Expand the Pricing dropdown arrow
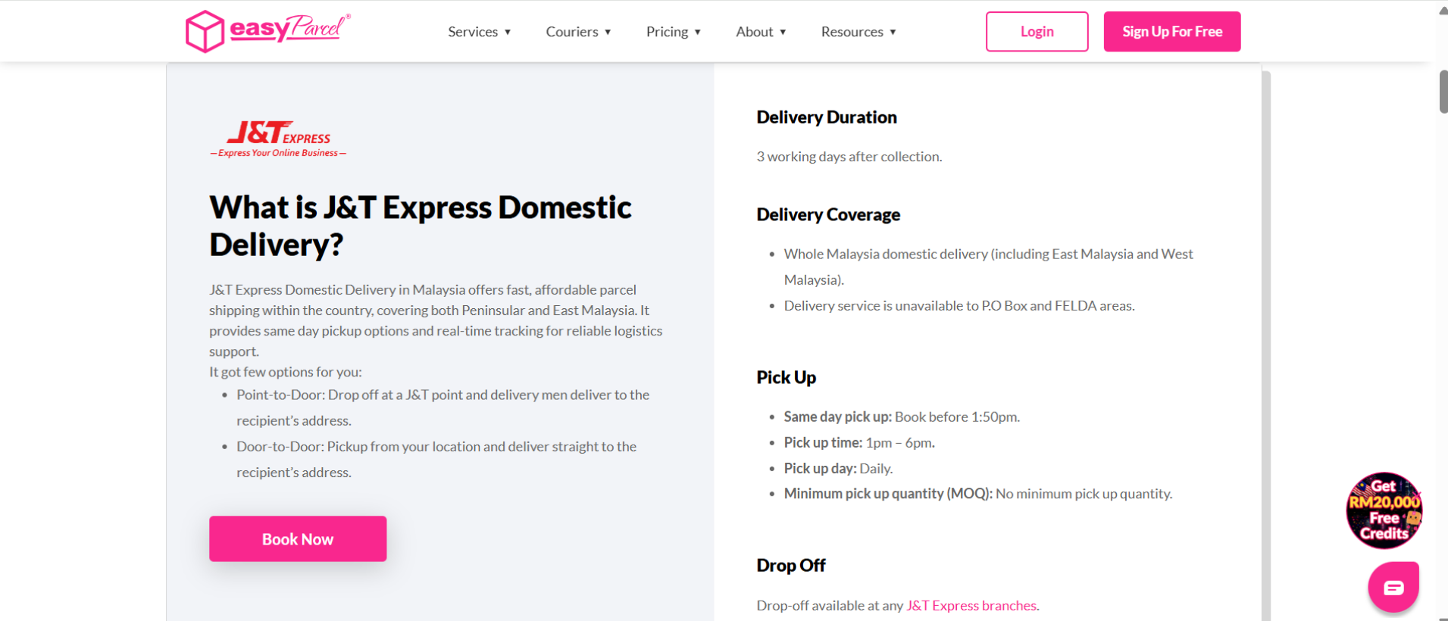Screen dimensions: 1448x621 coord(698,32)
